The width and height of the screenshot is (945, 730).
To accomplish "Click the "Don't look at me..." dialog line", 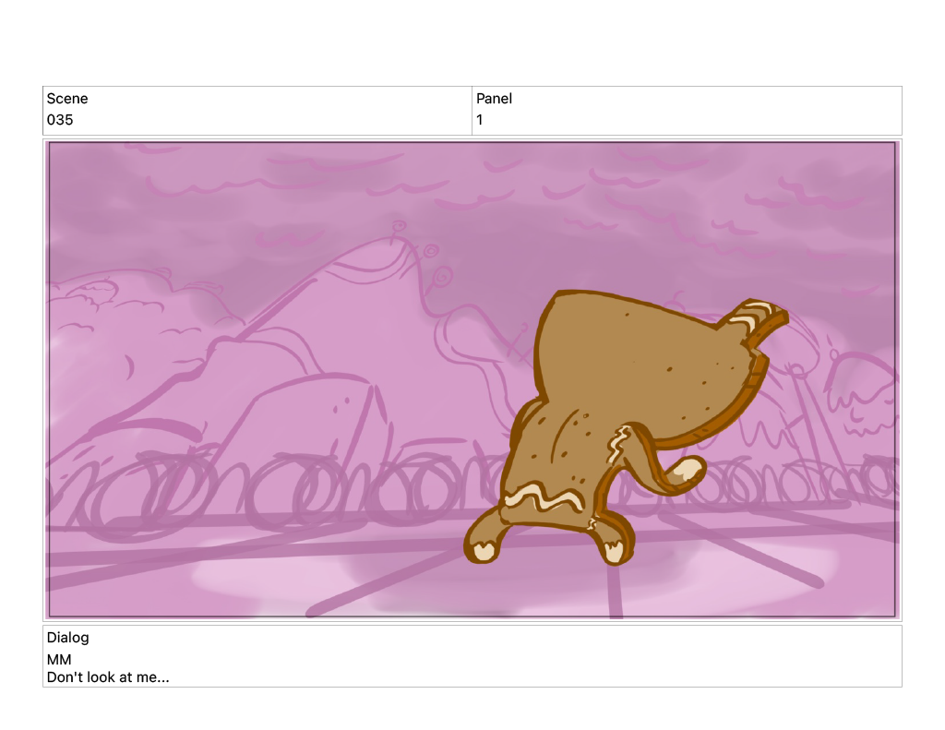I will pyautogui.click(x=108, y=677).
